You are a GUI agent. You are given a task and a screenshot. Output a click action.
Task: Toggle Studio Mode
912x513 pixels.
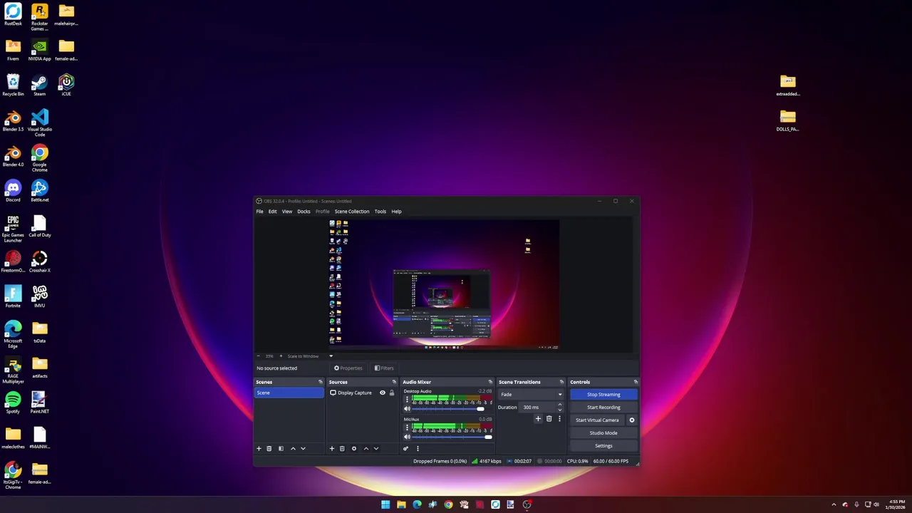[x=603, y=433]
